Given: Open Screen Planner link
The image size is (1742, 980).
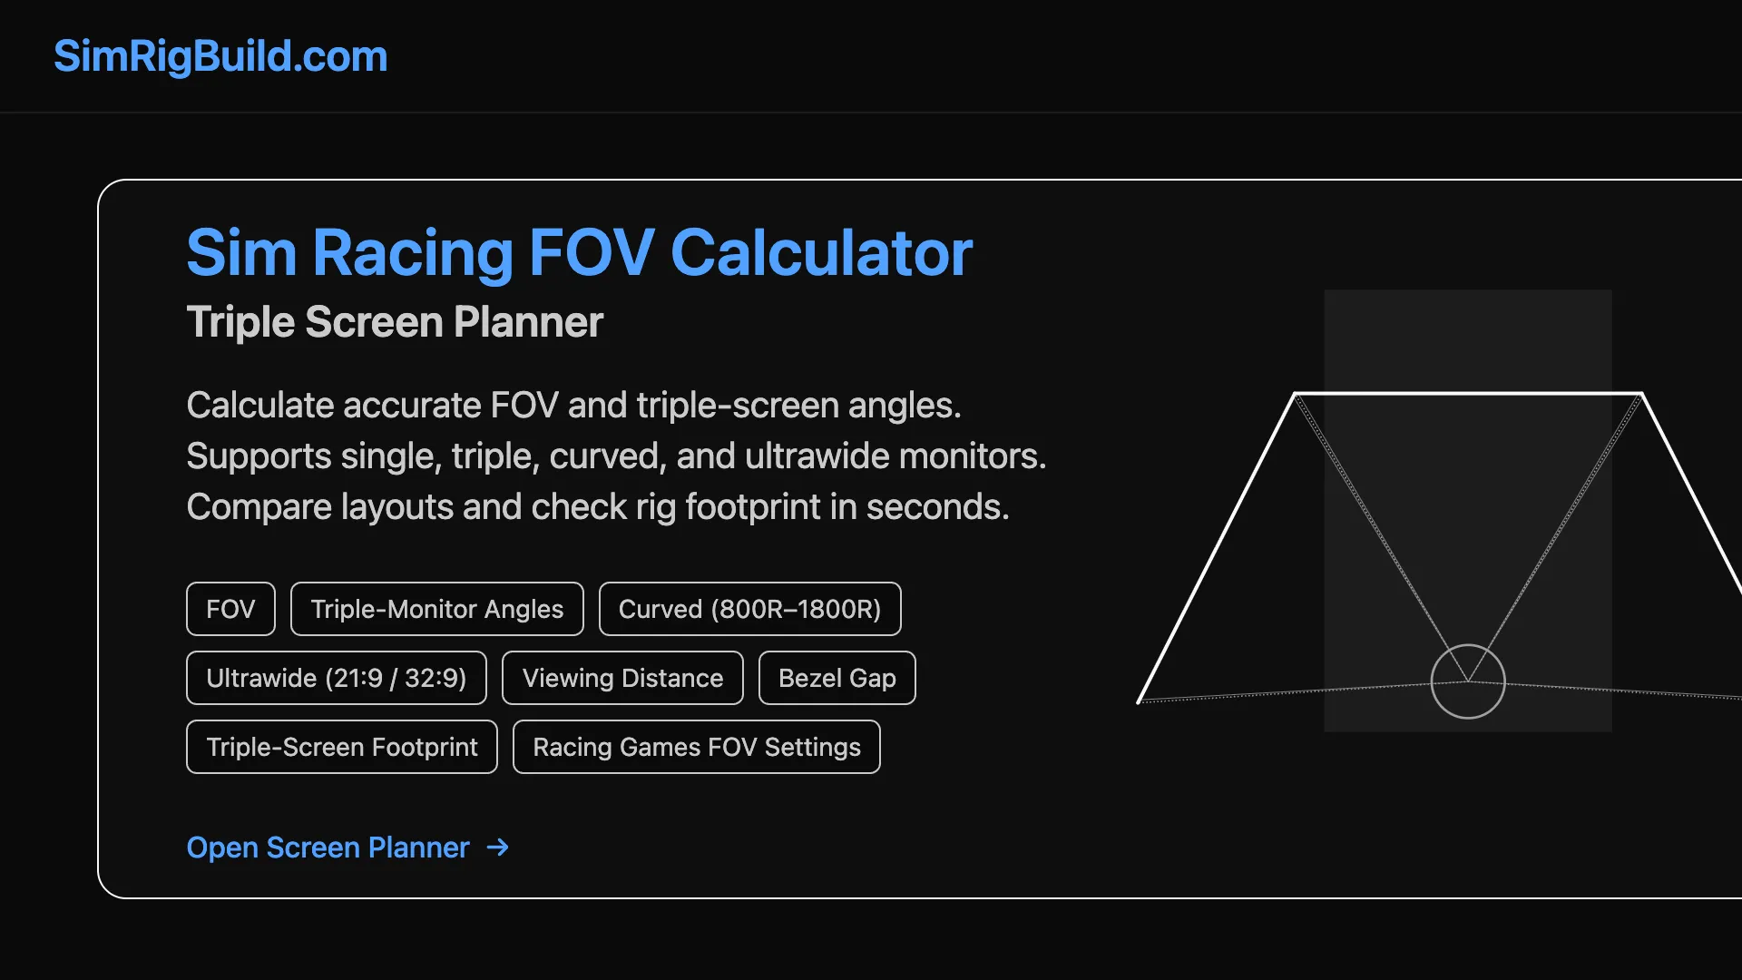Looking at the screenshot, I should [328, 848].
